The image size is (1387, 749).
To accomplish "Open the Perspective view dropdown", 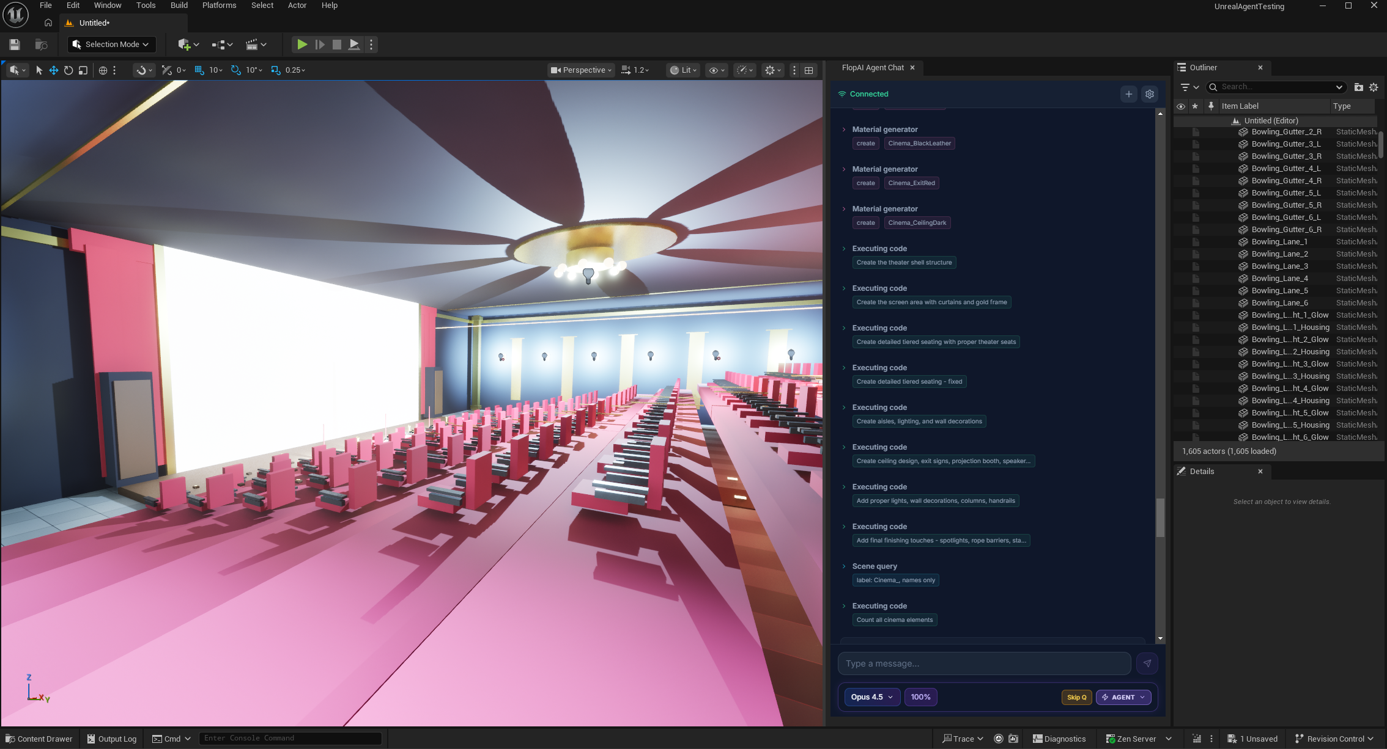I will pyautogui.click(x=580, y=70).
